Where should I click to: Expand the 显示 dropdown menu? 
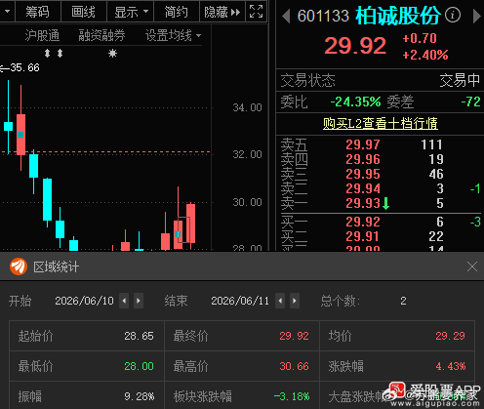[131, 12]
